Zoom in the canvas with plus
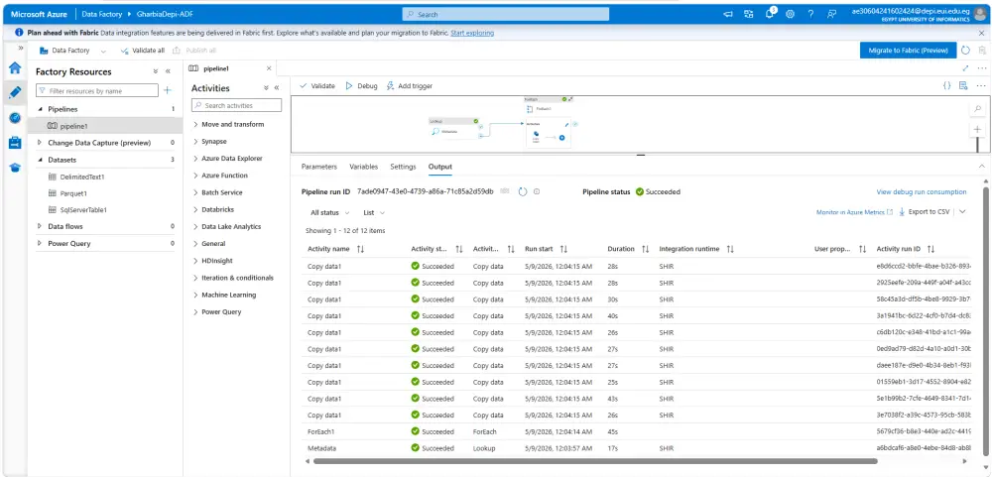 point(977,130)
